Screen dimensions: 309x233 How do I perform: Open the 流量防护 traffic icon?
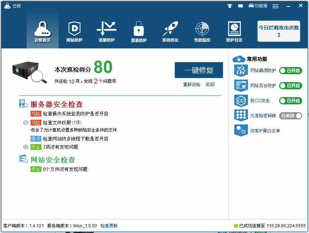(x=106, y=29)
